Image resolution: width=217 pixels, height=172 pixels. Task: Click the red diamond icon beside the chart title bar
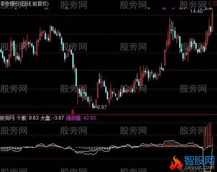coord(210,4)
